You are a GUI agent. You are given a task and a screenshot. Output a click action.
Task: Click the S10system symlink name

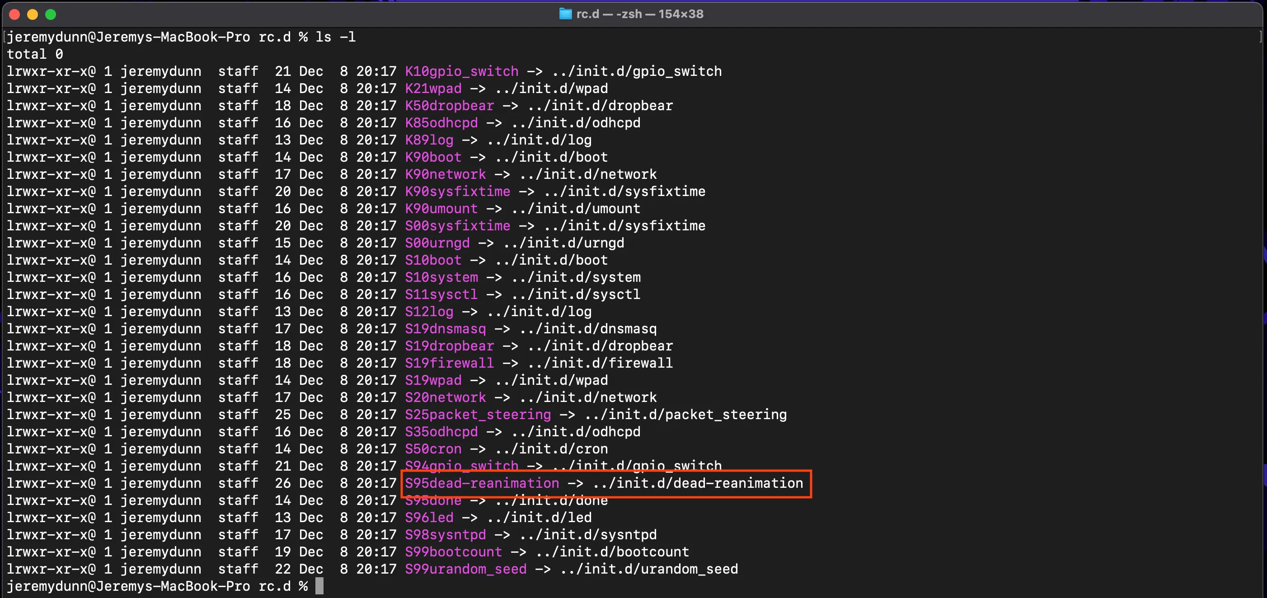tap(441, 277)
